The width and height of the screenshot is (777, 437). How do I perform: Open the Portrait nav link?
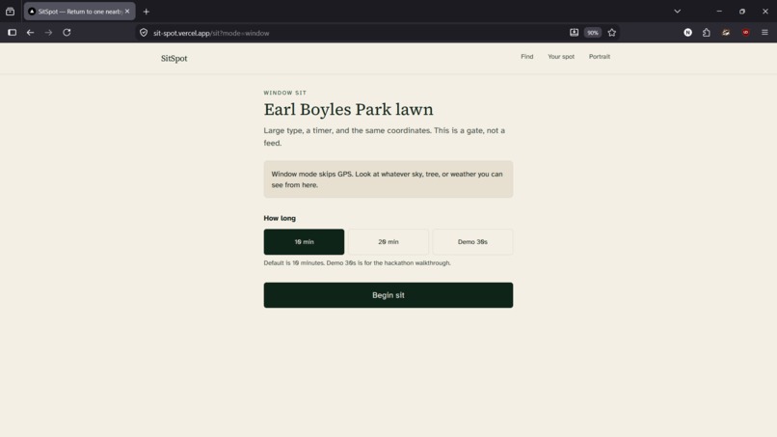click(x=600, y=57)
